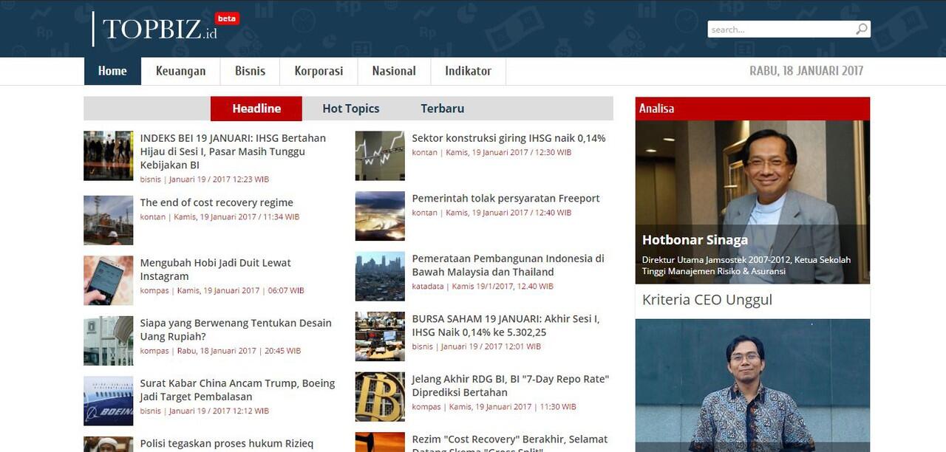Screen dimensions: 946x452
Task: Open the Hotbonar Sinaga author name
Action: coord(695,240)
